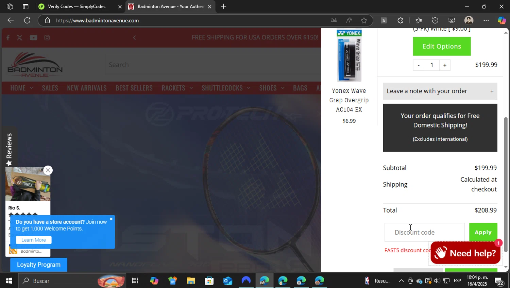Open Task View on the taskbar
Viewport: 510px width, 288px height.
[x=135, y=281]
